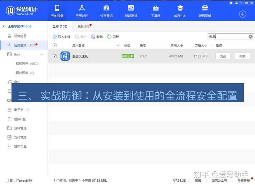Sort by 应用名称 column

tap(78, 46)
